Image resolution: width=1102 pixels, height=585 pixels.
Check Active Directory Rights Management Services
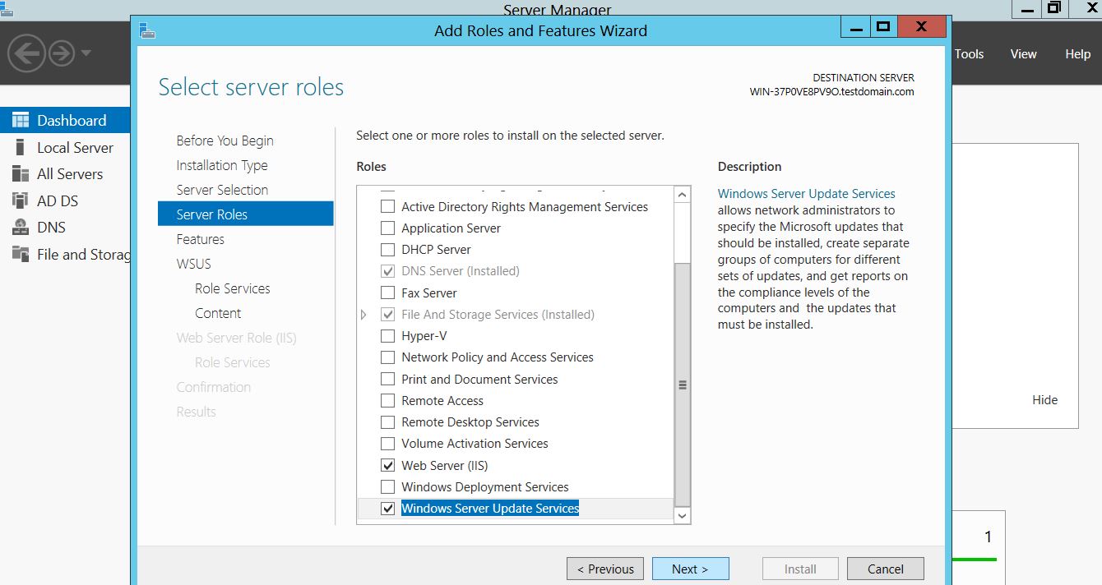pyautogui.click(x=388, y=207)
